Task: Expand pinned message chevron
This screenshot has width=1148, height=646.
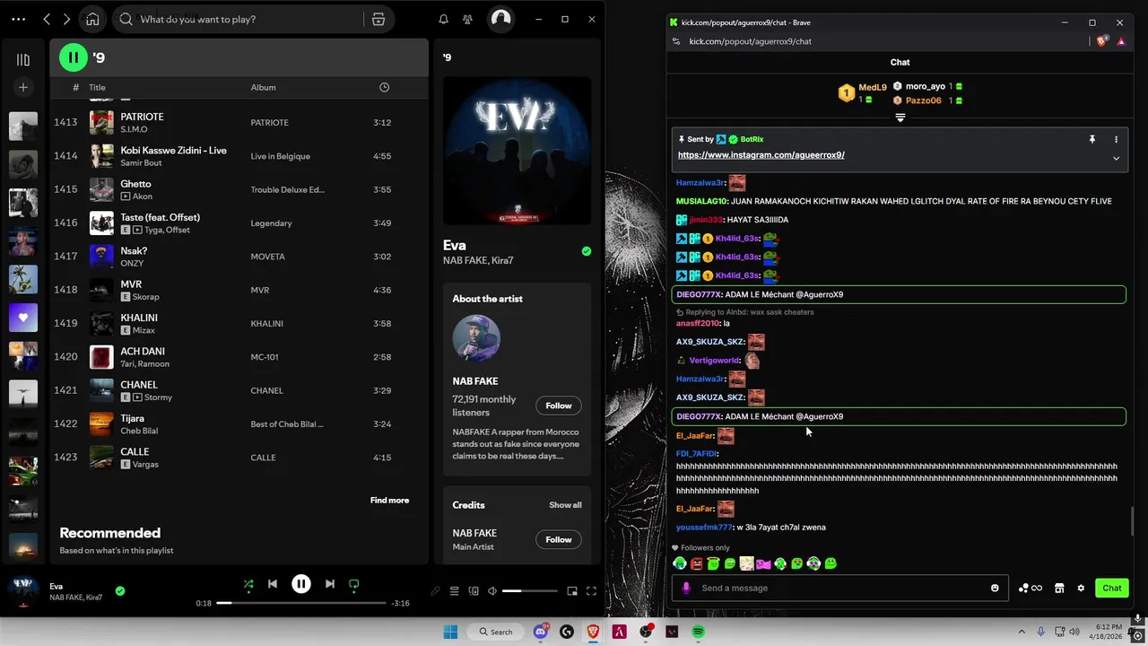Action: click(x=1116, y=158)
